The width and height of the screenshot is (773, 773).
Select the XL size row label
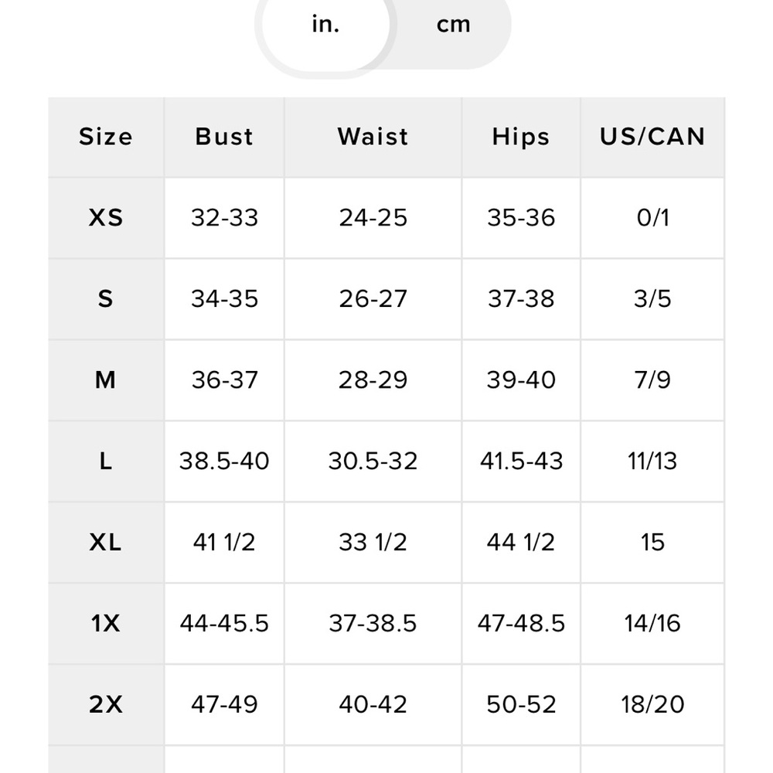pos(106,543)
